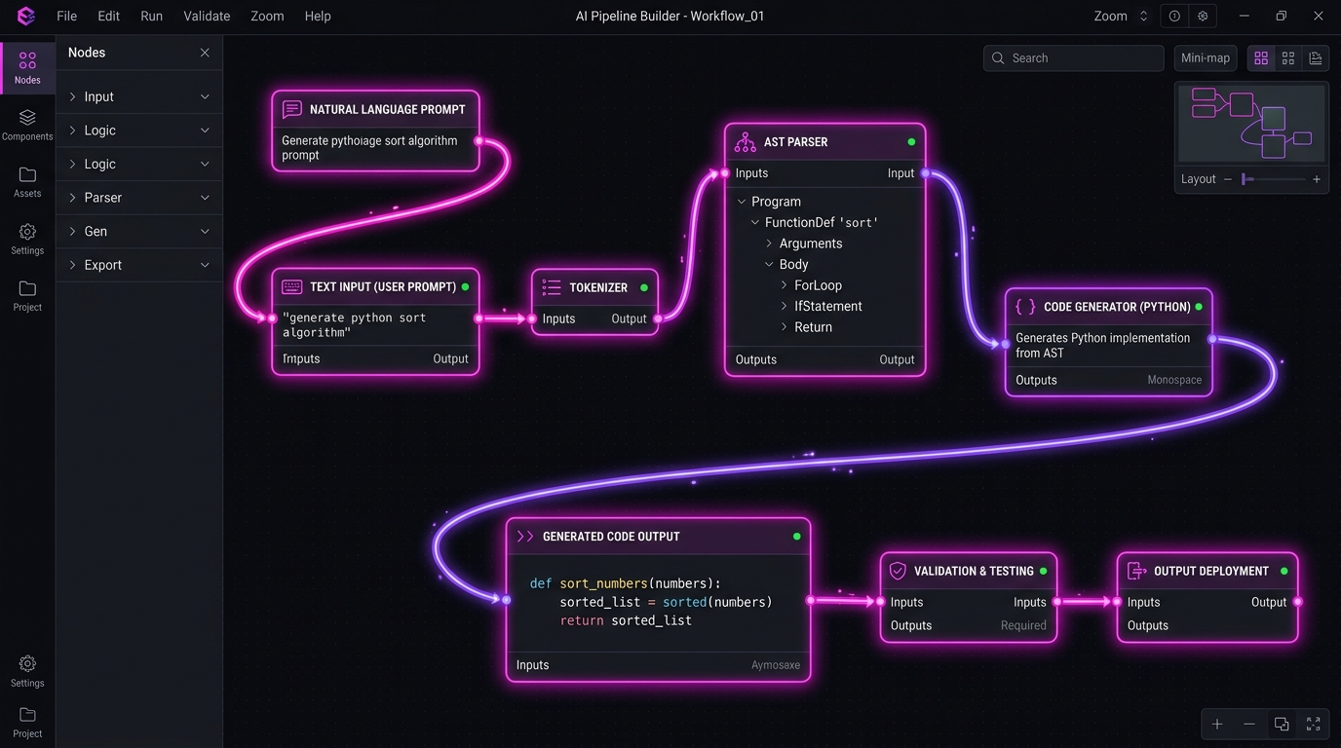The height and width of the screenshot is (748, 1341).
Task: Expand the ForLoop tree node
Action: 785,285
